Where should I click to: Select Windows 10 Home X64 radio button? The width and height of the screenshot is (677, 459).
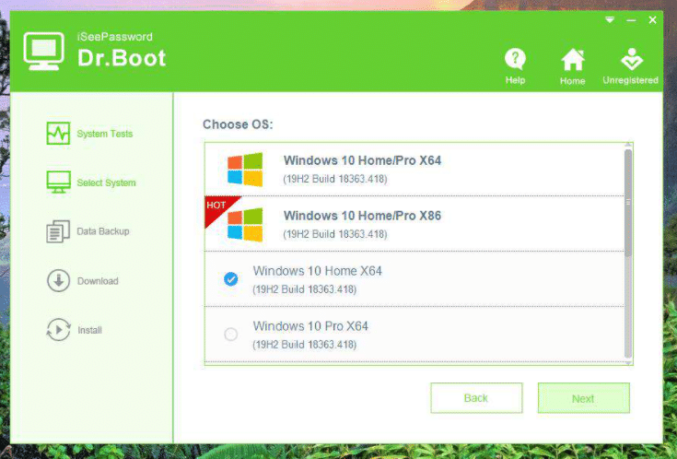(231, 278)
